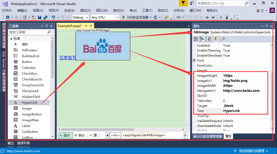
Task: Open the Tools menu
Action: [x=147, y=11]
